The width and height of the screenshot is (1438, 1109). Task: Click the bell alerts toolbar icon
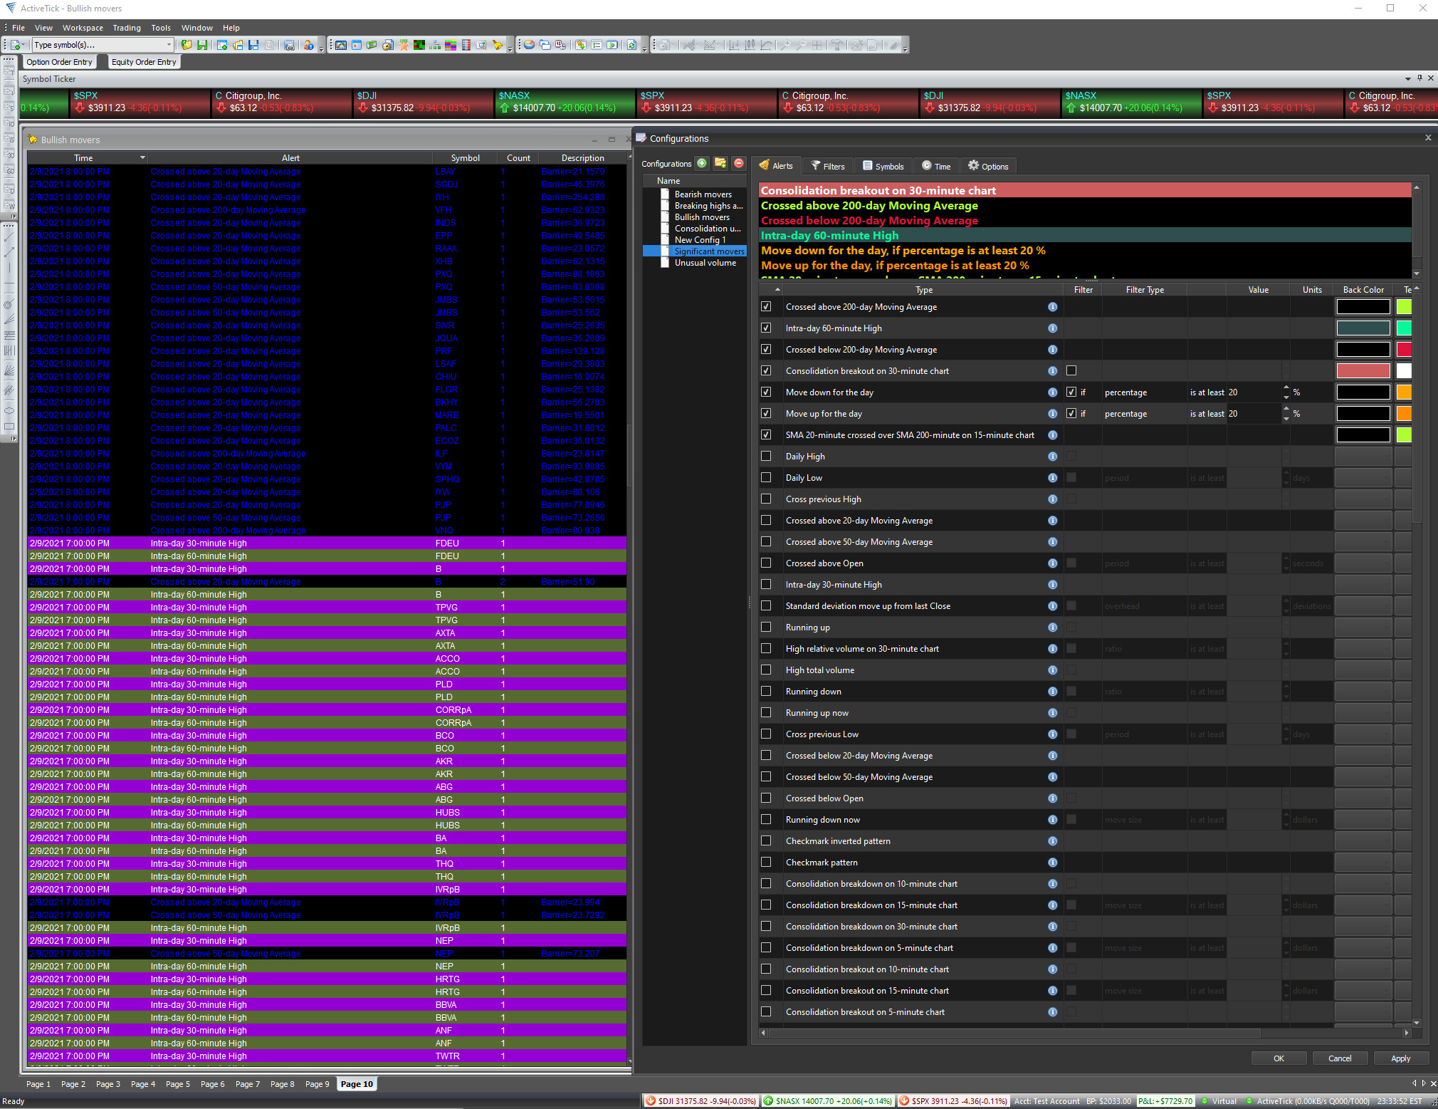[x=498, y=45]
